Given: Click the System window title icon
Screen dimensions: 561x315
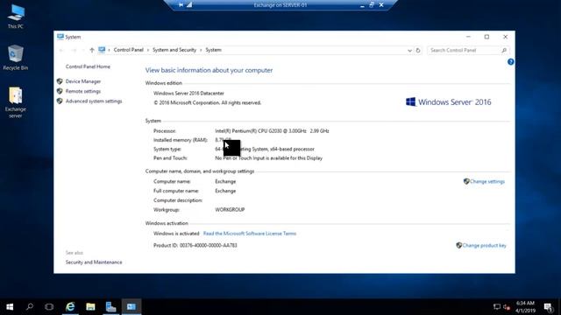Looking at the screenshot, I should click(60, 37).
